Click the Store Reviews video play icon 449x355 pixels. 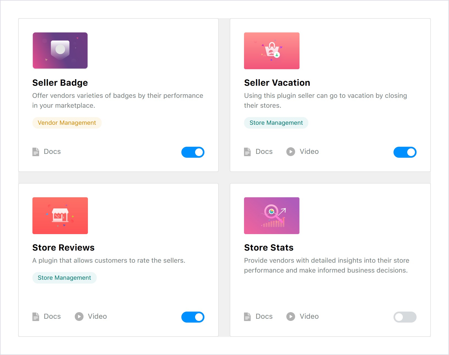tap(79, 317)
